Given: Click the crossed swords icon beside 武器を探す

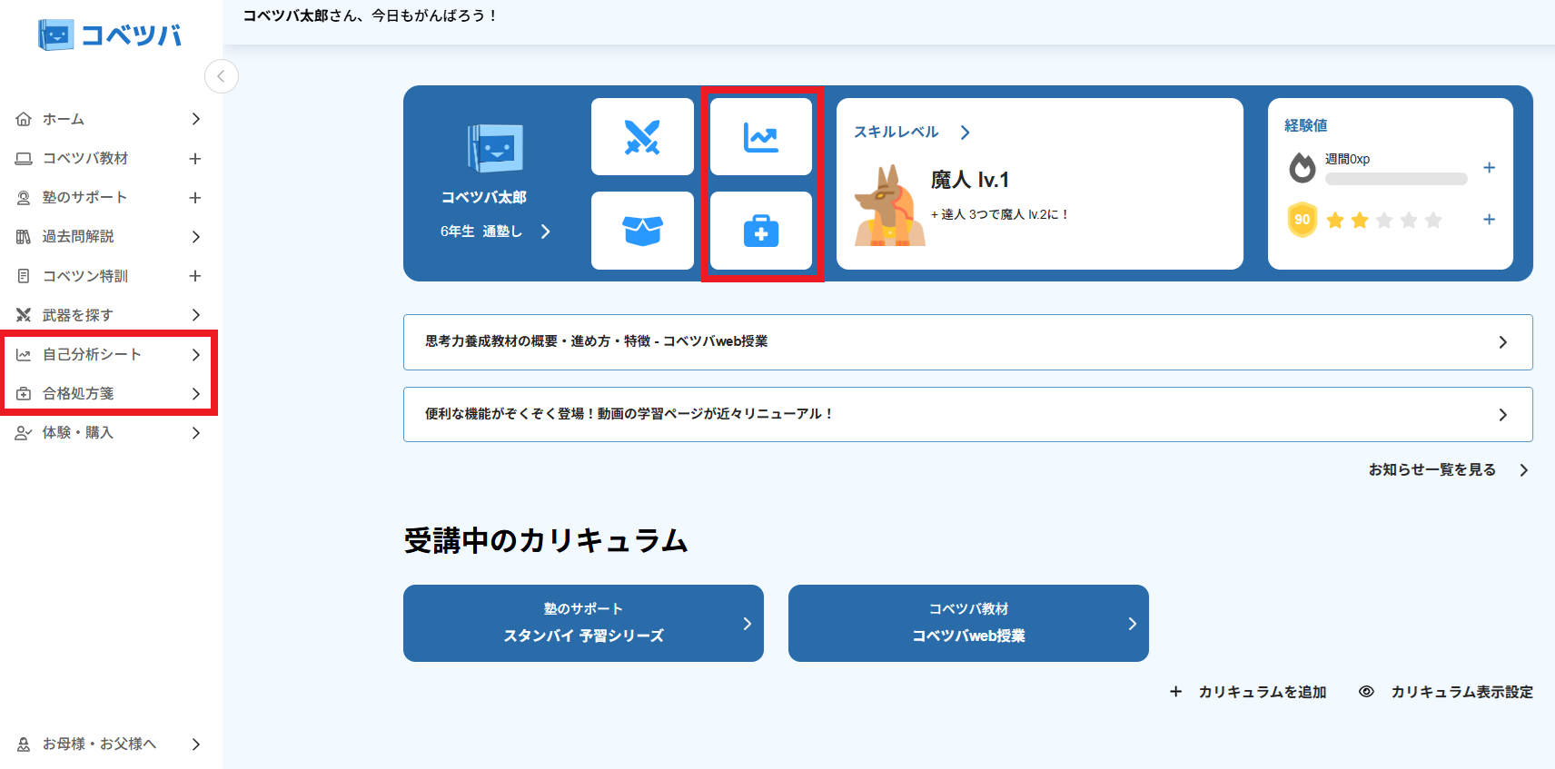Looking at the screenshot, I should pyautogui.click(x=24, y=315).
